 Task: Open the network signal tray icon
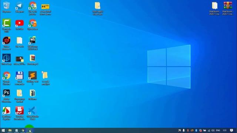[x=209, y=130]
